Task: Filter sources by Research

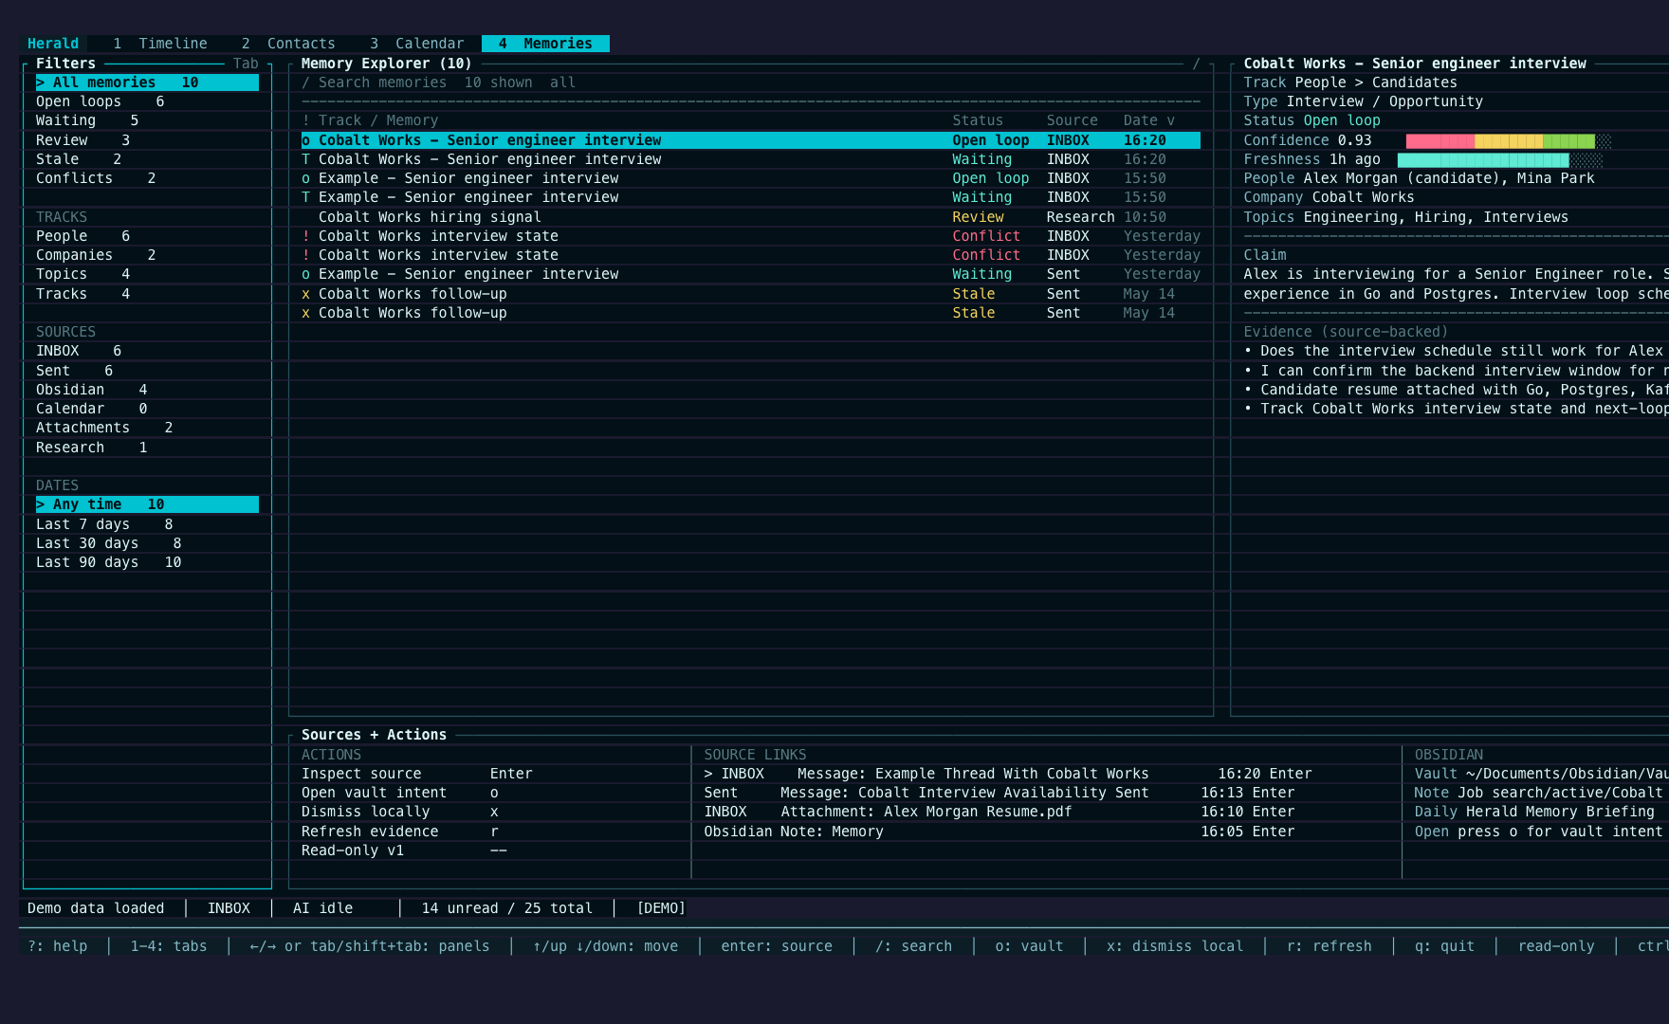Action: click(92, 448)
